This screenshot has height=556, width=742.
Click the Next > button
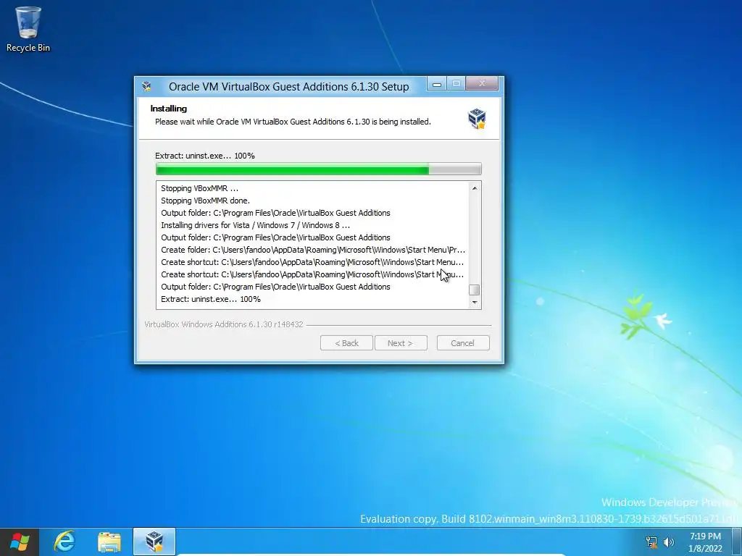[x=401, y=343]
